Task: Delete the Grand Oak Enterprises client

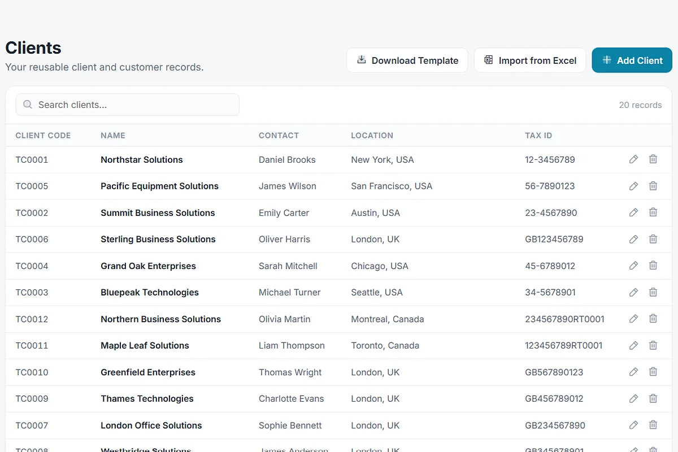Action: tap(653, 266)
